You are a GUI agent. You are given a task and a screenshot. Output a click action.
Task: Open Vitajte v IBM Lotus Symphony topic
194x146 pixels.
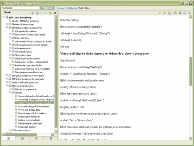25,21
